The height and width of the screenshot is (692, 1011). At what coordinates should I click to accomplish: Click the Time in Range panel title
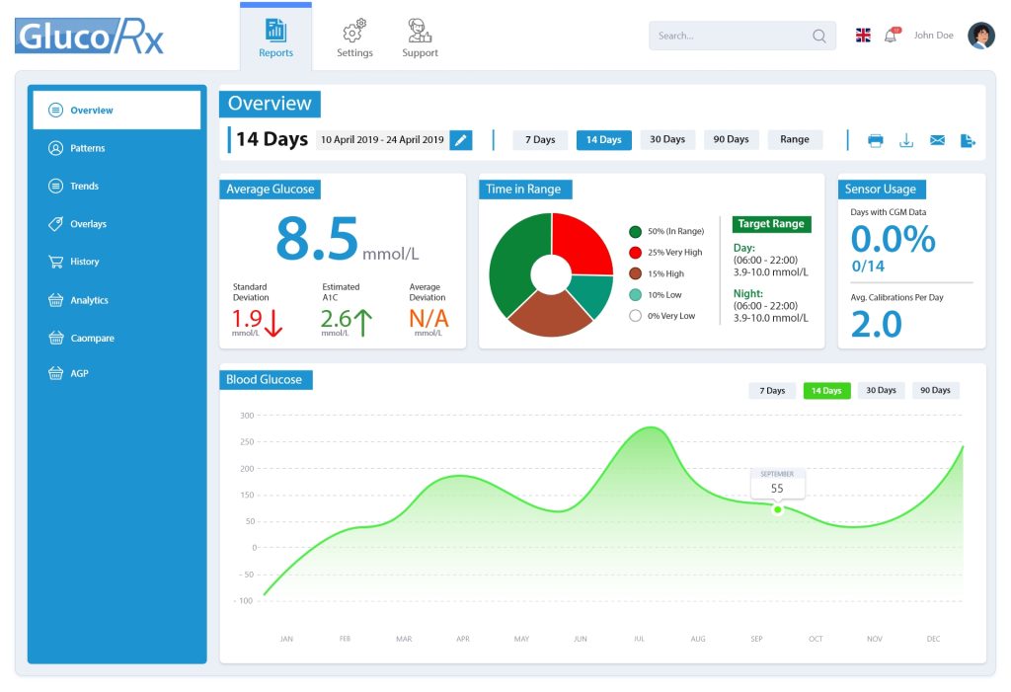click(525, 189)
